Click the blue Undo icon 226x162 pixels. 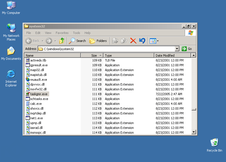point(142,41)
